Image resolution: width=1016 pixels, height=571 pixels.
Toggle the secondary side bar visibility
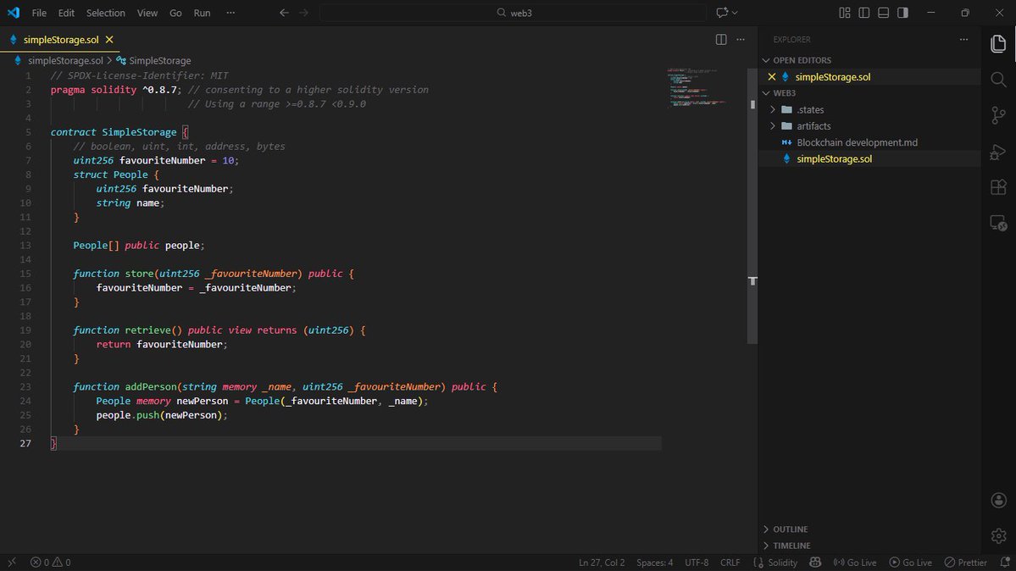pos(902,13)
